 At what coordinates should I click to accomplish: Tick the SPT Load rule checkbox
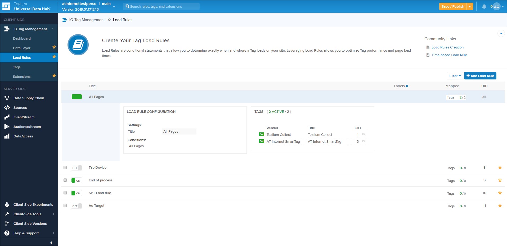click(x=65, y=193)
